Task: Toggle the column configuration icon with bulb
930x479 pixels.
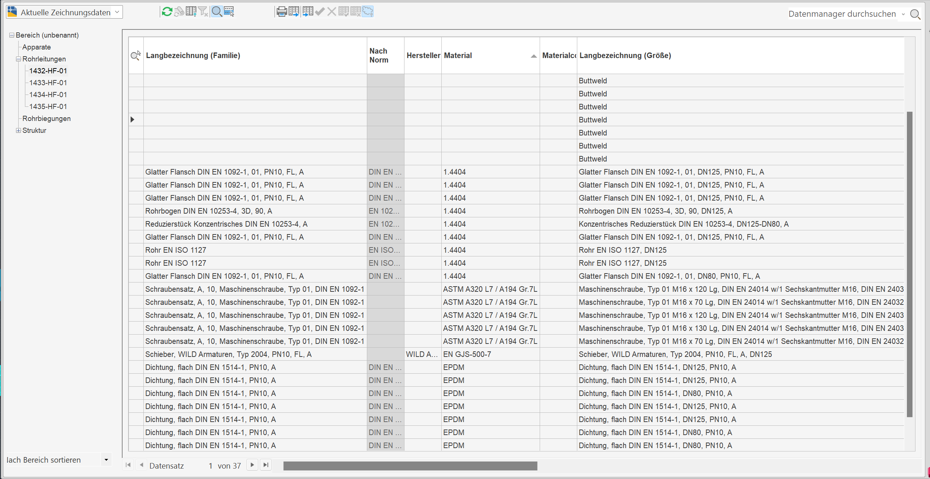Action: (x=191, y=12)
